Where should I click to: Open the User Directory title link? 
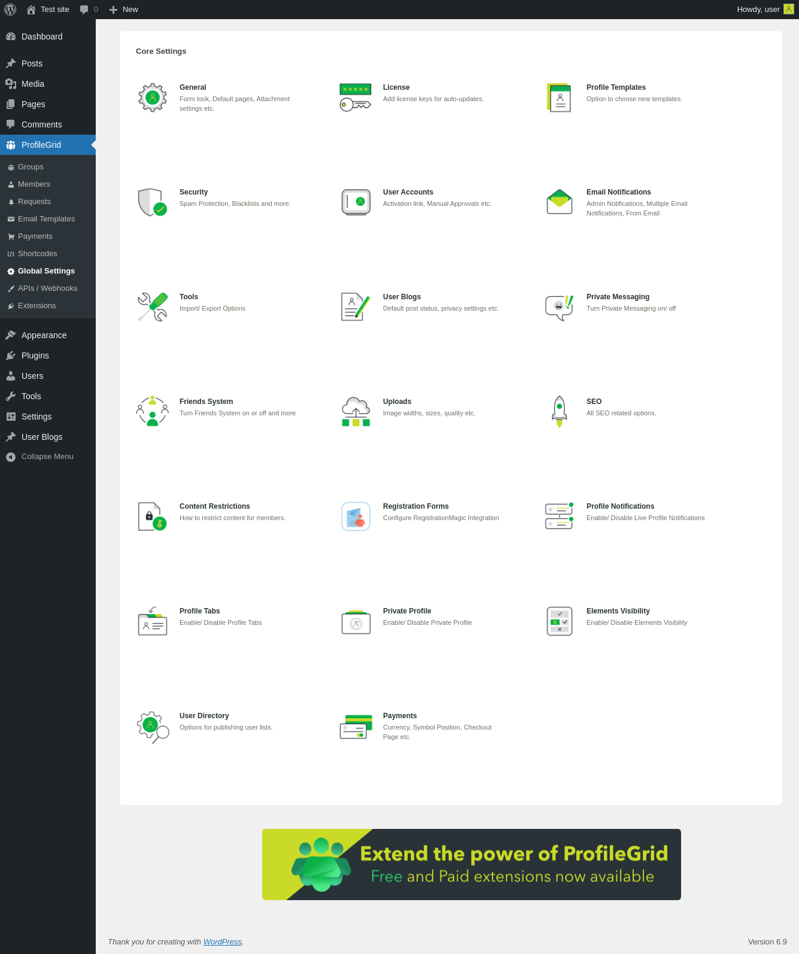point(204,716)
